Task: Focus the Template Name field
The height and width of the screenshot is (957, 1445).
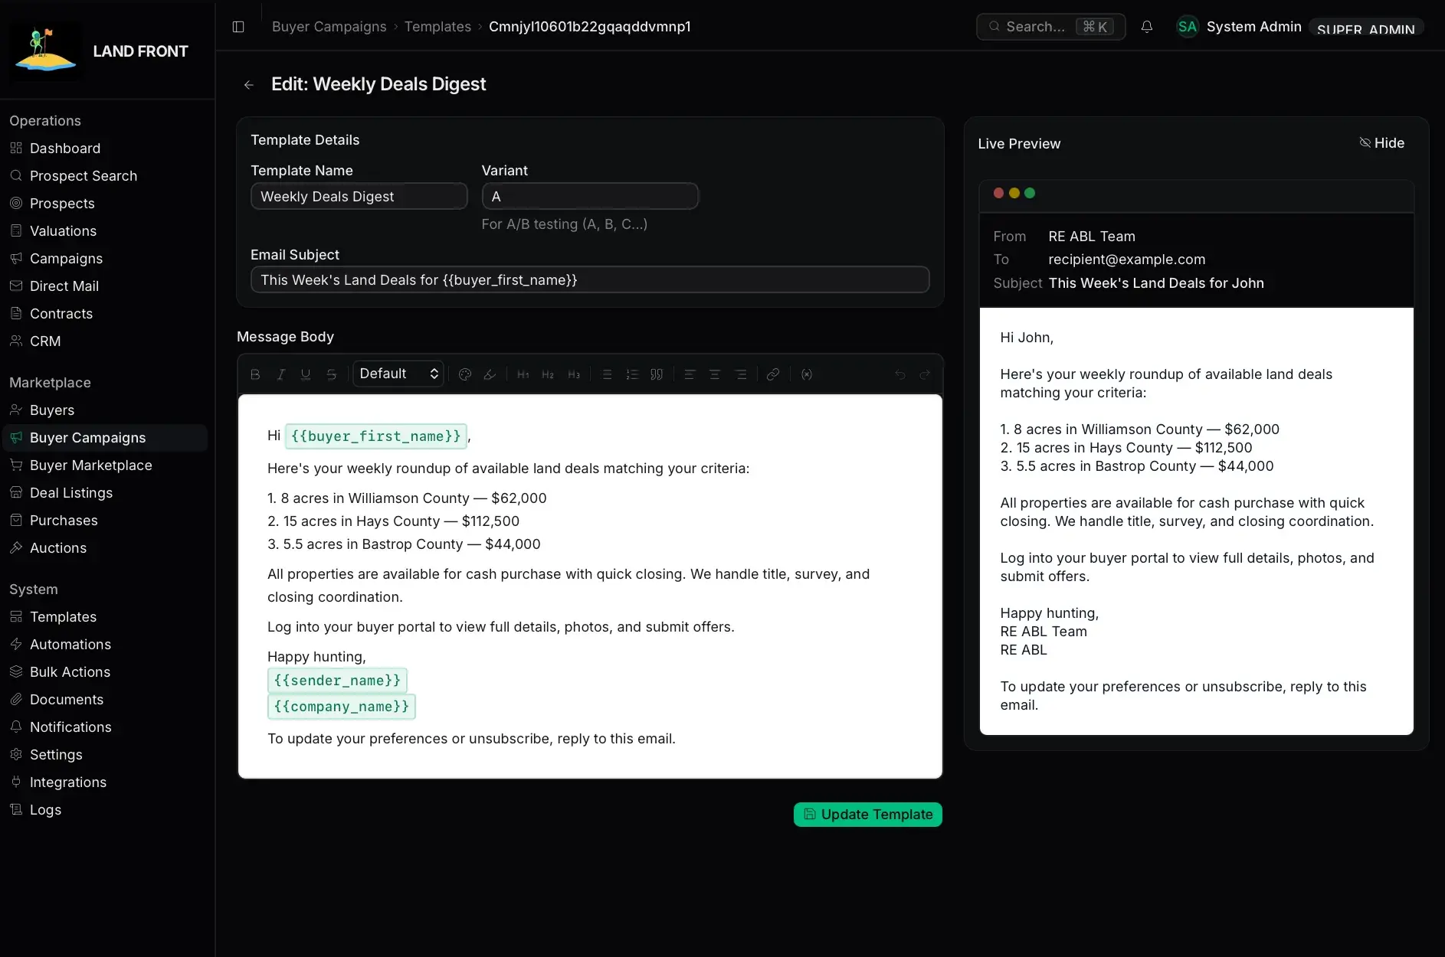Action: (359, 197)
